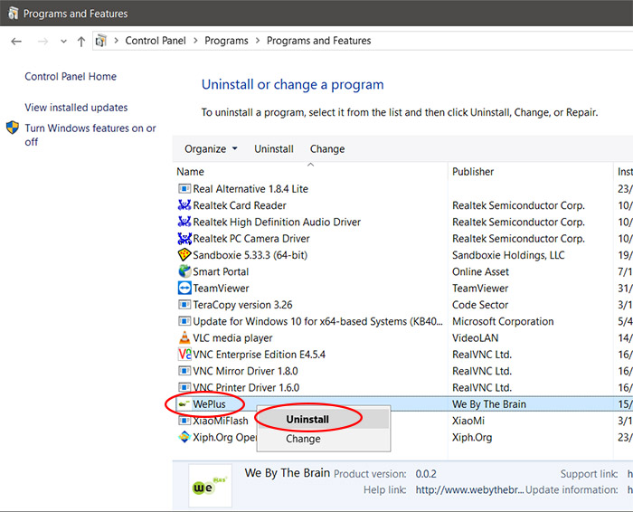Sort list by Publisher column header

[473, 172]
